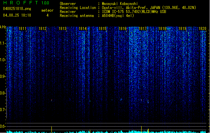Click the tall yellow level spike under the 1812 echo
The image size is (210, 133).
pyautogui.click(x=51, y=130)
